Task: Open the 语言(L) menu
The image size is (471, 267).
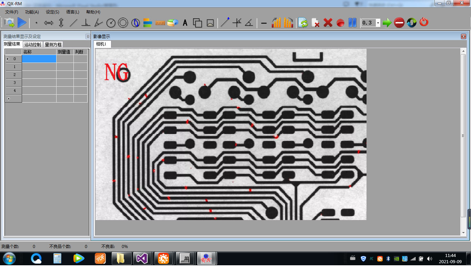Action: pyautogui.click(x=73, y=12)
